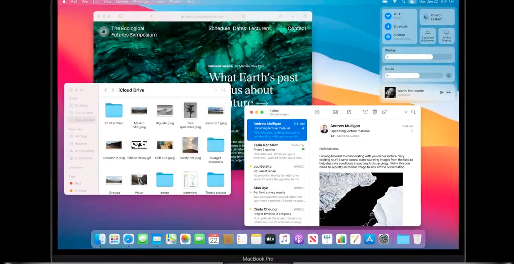This screenshot has width=514, height=264.
Task: Open the Mailbox menu in menu bar
Action: 122,2
